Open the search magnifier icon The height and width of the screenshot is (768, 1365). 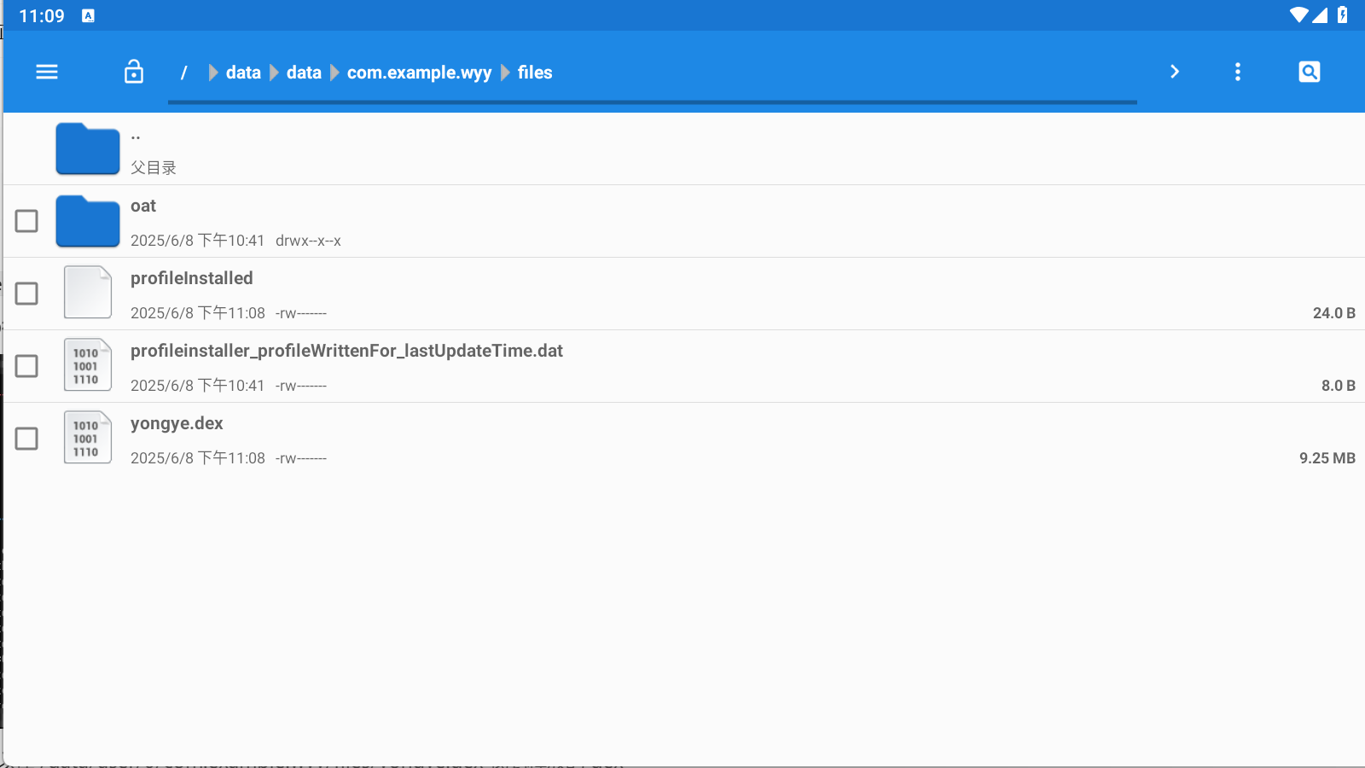click(1309, 73)
